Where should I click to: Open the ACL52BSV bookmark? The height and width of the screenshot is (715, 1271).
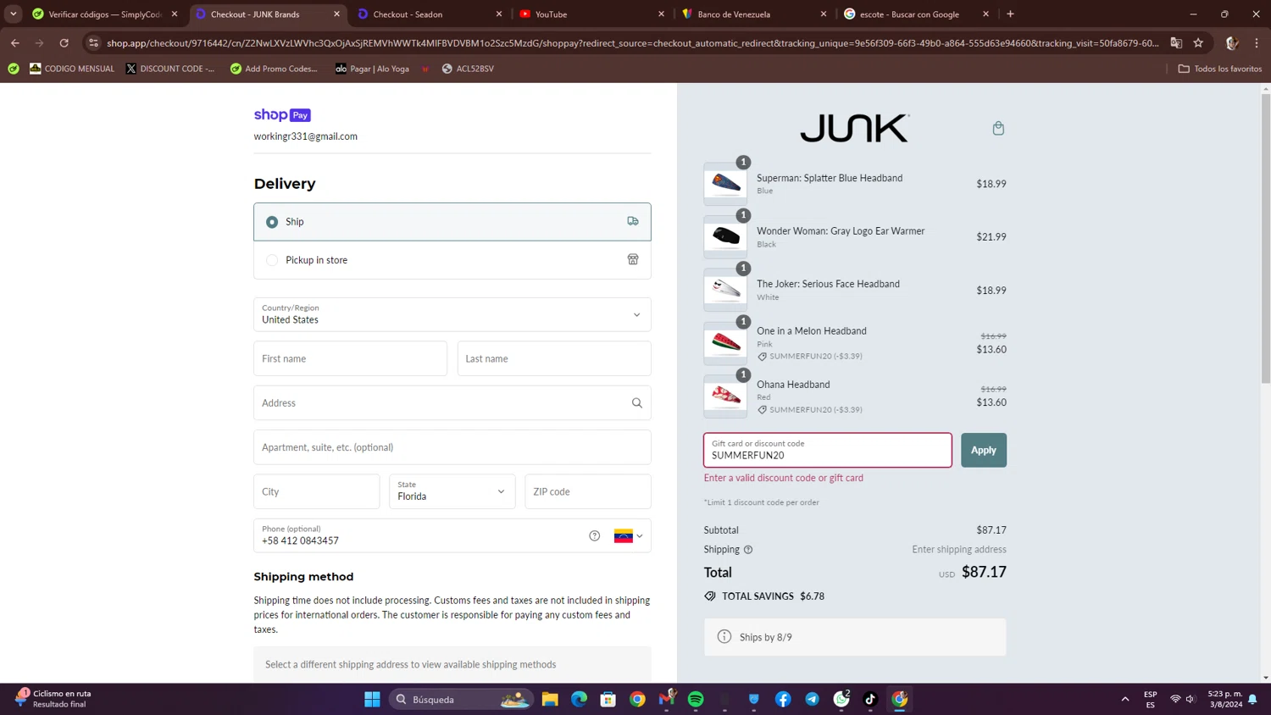point(468,69)
